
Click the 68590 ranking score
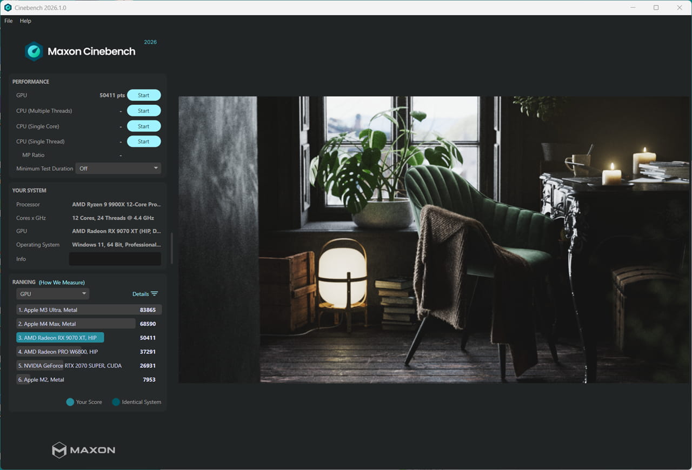point(148,324)
